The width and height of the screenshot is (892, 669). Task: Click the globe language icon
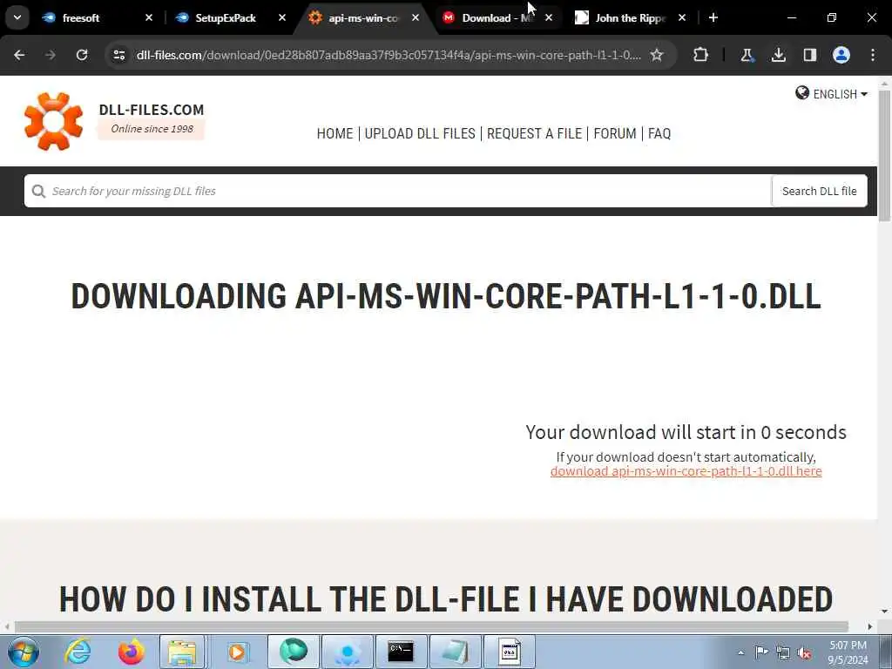tap(802, 92)
